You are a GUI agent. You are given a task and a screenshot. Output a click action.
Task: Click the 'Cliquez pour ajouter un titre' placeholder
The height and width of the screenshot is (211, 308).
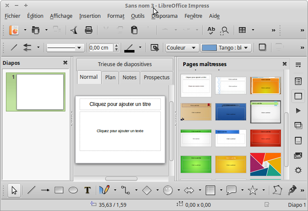click(x=120, y=104)
